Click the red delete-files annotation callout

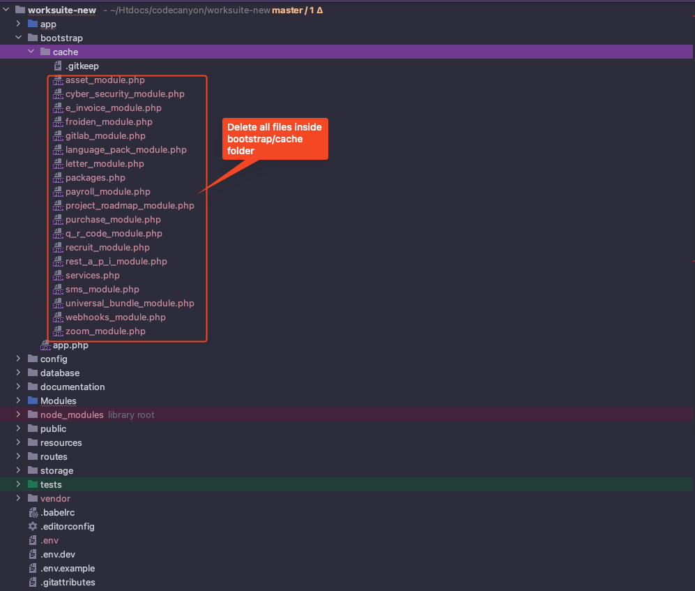point(275,138)
